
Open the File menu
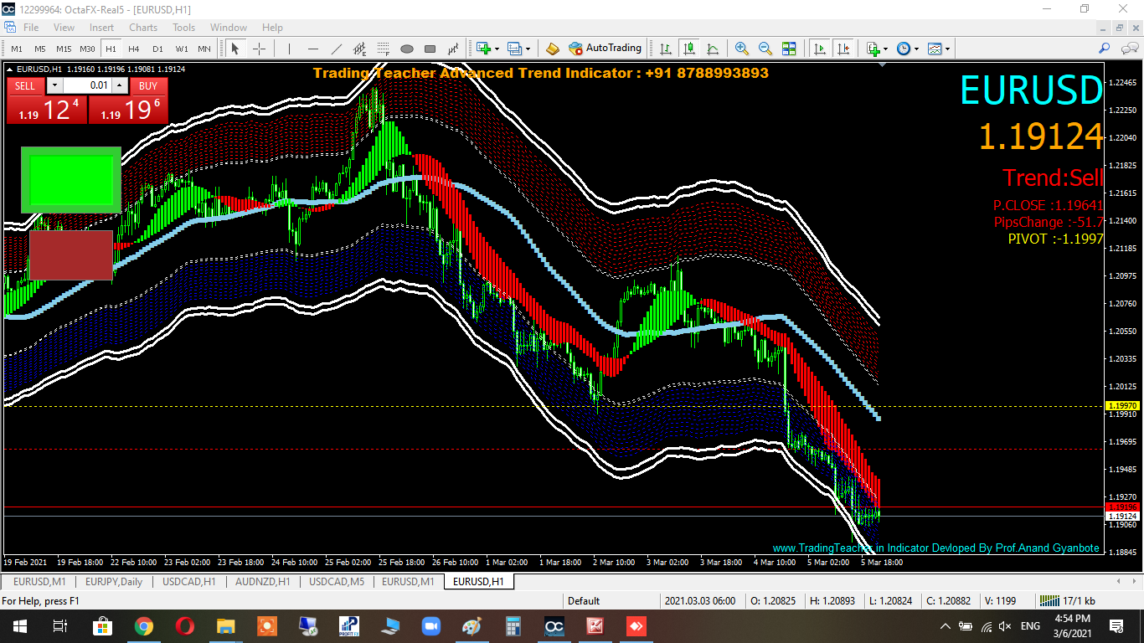[x=31, y=28]
